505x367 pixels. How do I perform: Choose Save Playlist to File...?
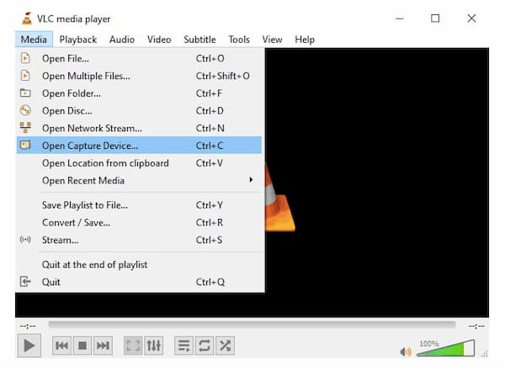tap(140, 205)
